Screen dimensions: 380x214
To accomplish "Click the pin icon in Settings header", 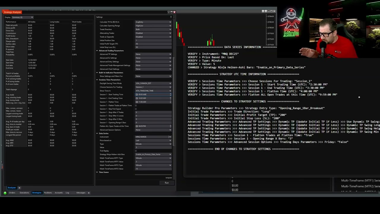I will click(x=171, y=17).
